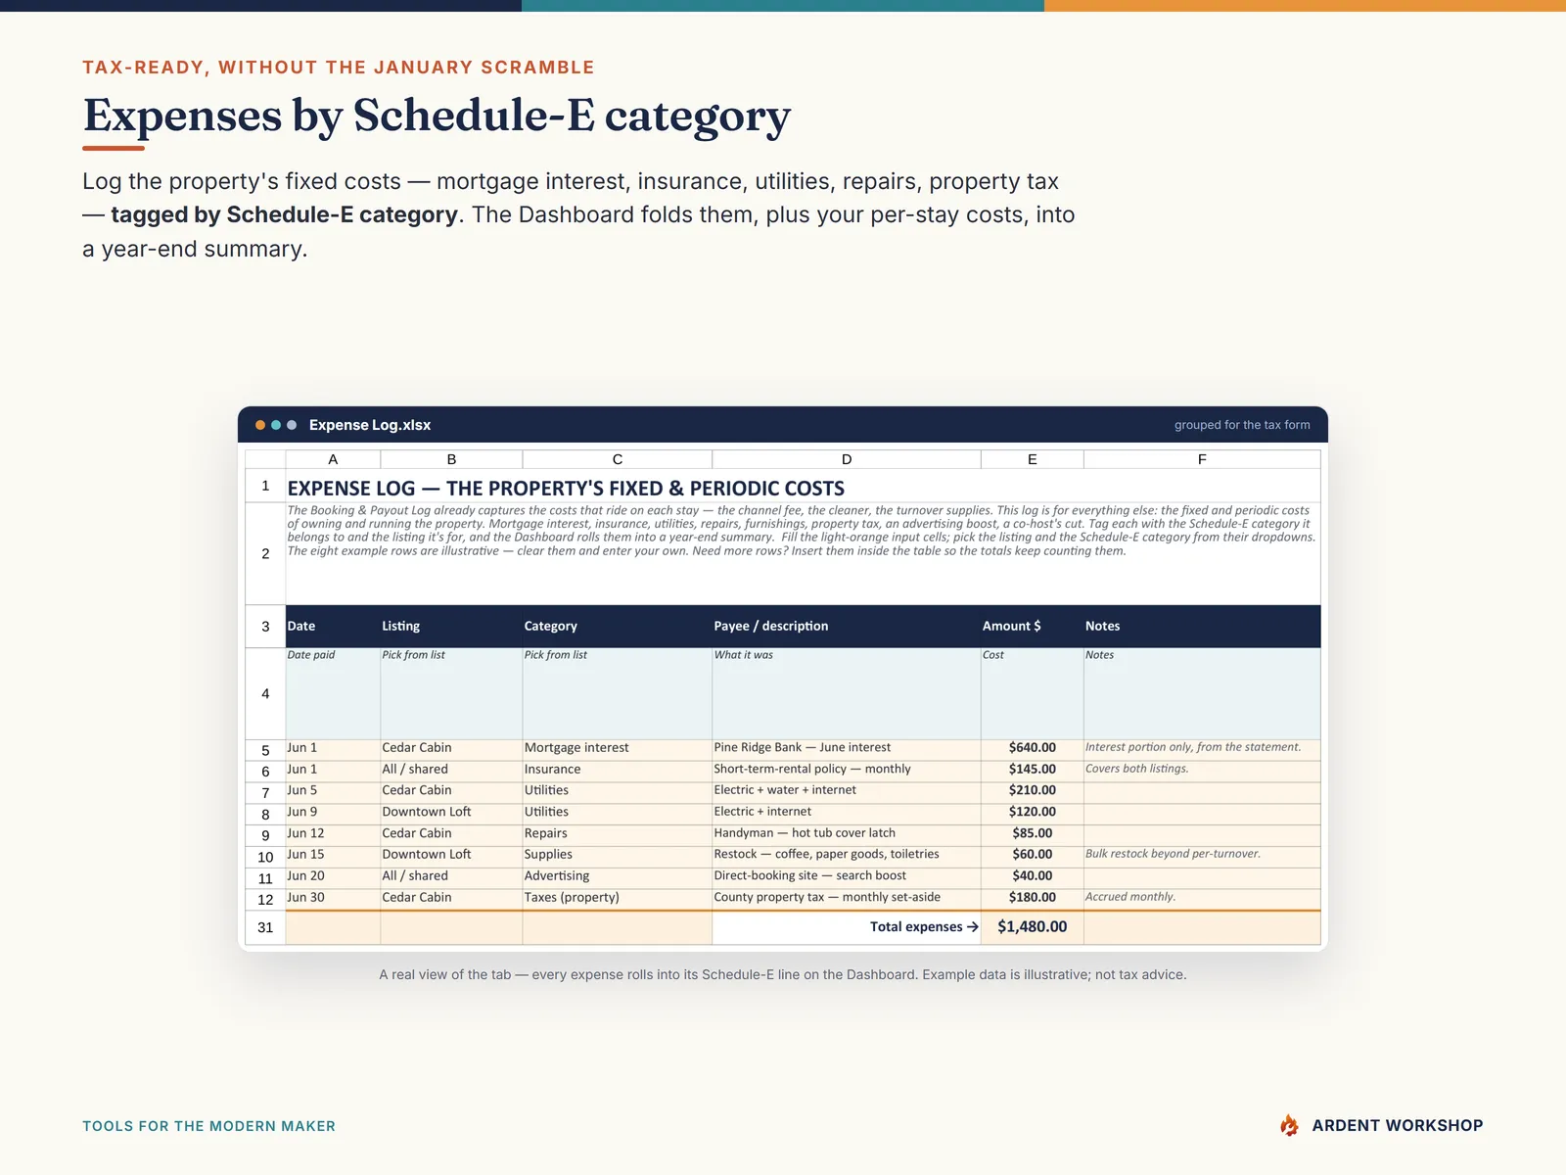Select column C header
1566x1175 pixels.
coord(618,459)
